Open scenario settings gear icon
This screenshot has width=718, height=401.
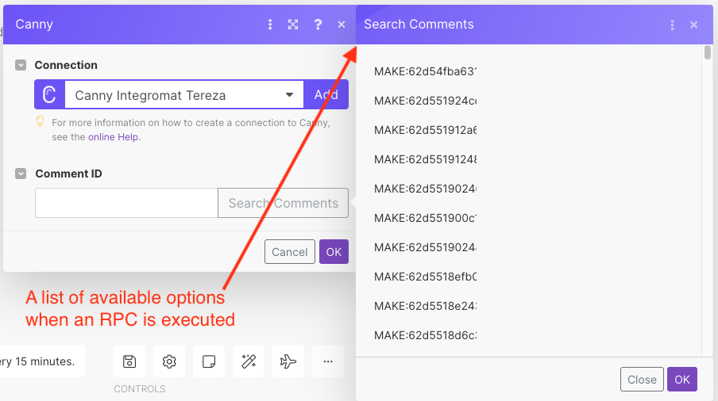[x=169, y=361]
